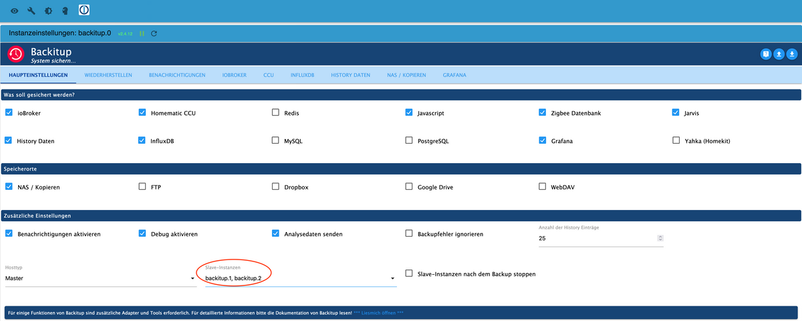Enable WebDAV storage checkbox
Image resolution: width=802 pixels, height=321 pixels.
pyautogui.click(x=543, y=187)
